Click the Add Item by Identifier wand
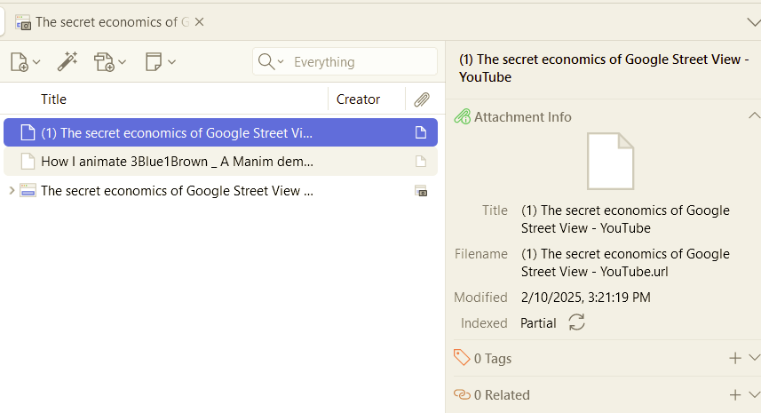761x413 pixels. click(67, 61)
